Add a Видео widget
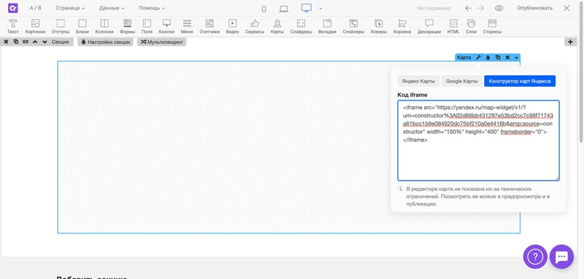The image size is (584, 279). (232, 27)
